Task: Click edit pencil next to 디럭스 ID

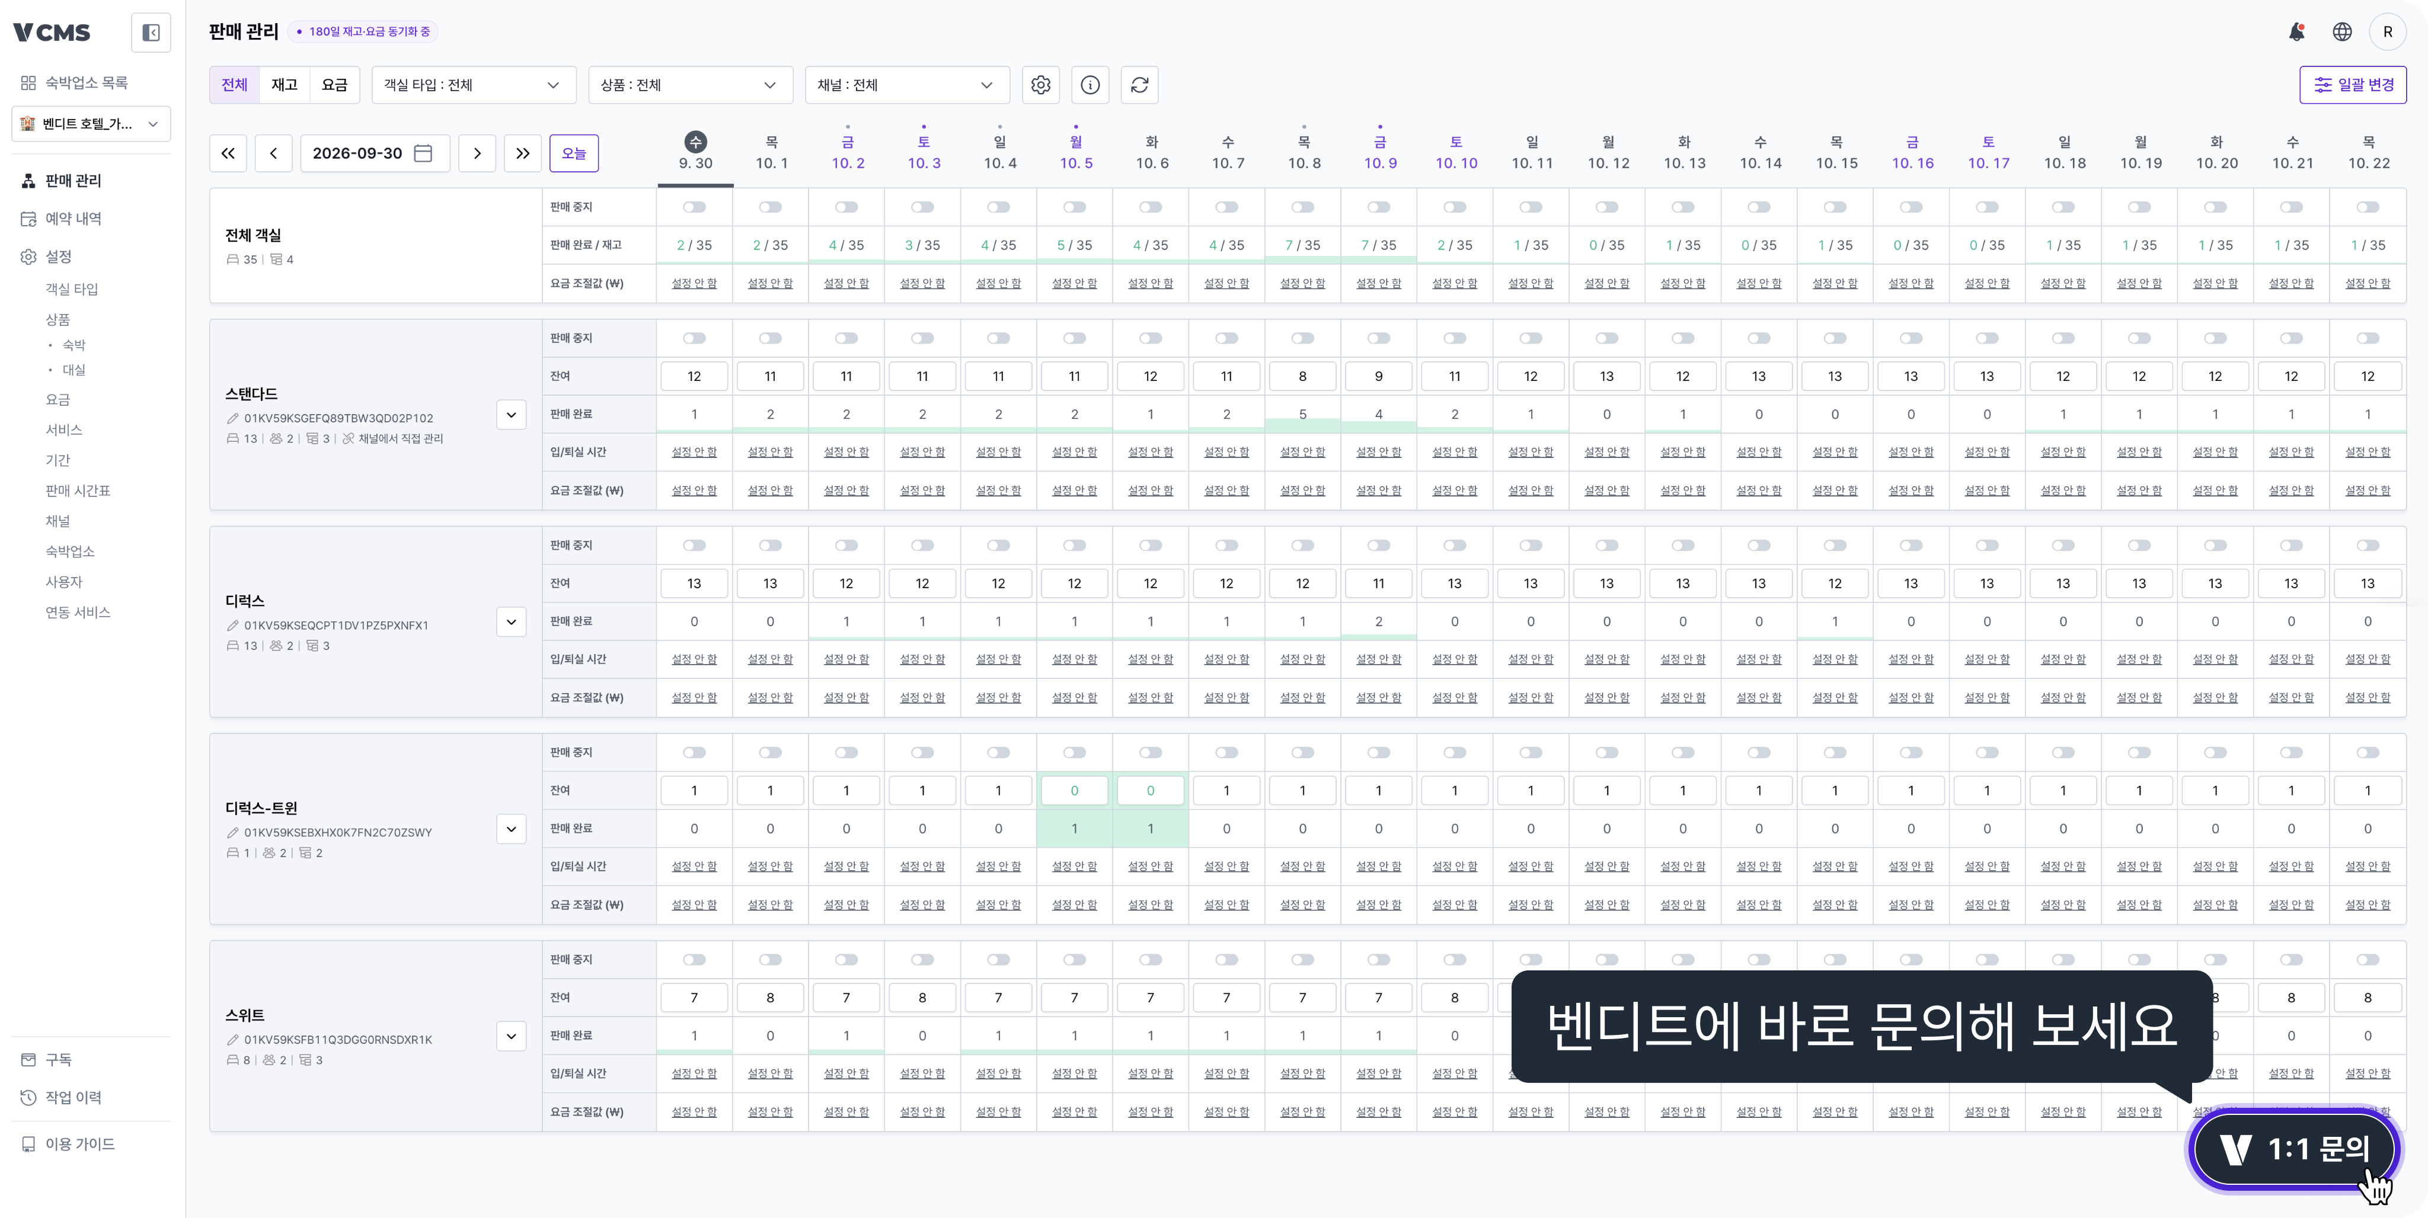Action: coord(233,626)
